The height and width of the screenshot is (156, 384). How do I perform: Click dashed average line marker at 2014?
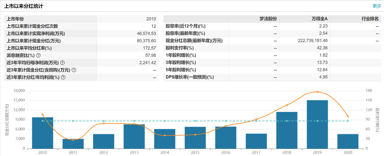tap(164, 121)
